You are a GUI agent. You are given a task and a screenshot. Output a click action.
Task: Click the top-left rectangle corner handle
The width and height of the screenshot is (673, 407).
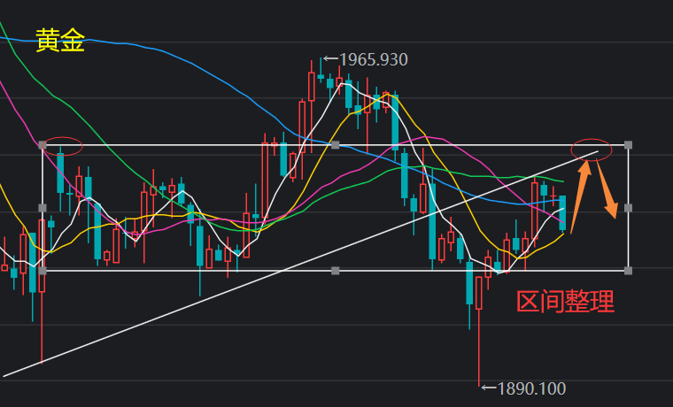point(43,145)
